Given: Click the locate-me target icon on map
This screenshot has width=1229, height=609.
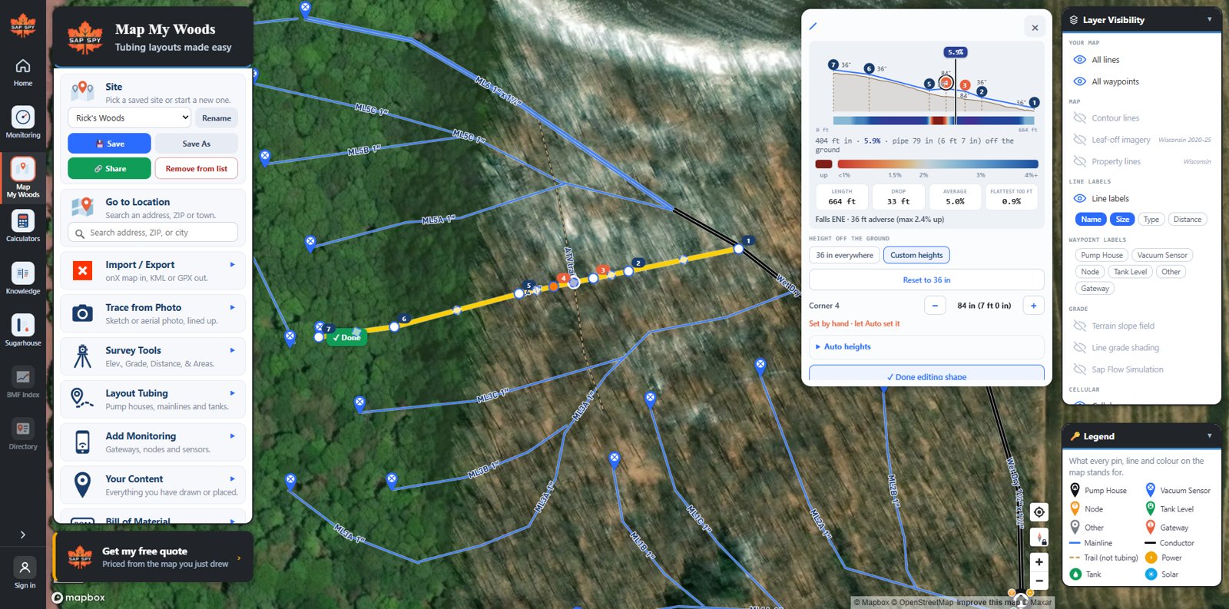Looking at the screenshot, I should point(1039,512).
